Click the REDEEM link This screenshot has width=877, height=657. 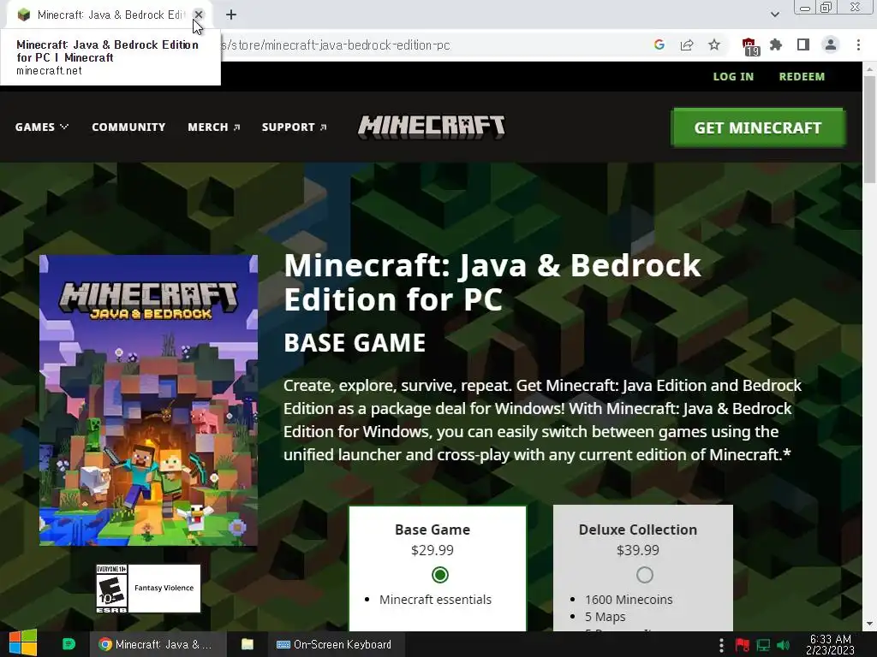click(x=802, y=76)
